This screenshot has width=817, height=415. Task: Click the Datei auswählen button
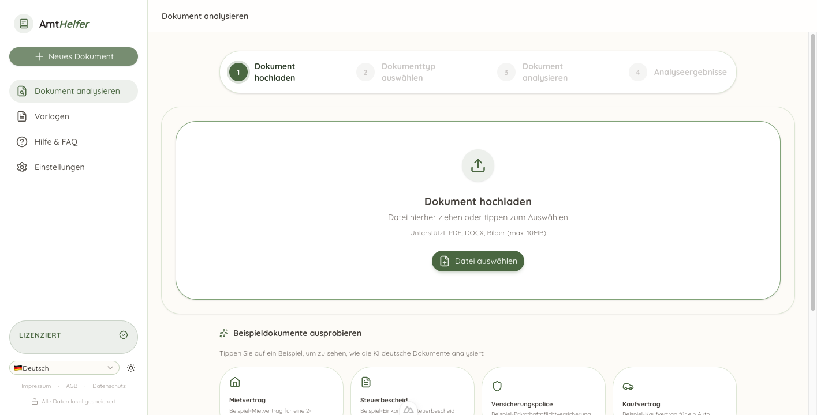pyautogui.click(x=477, y=261)
